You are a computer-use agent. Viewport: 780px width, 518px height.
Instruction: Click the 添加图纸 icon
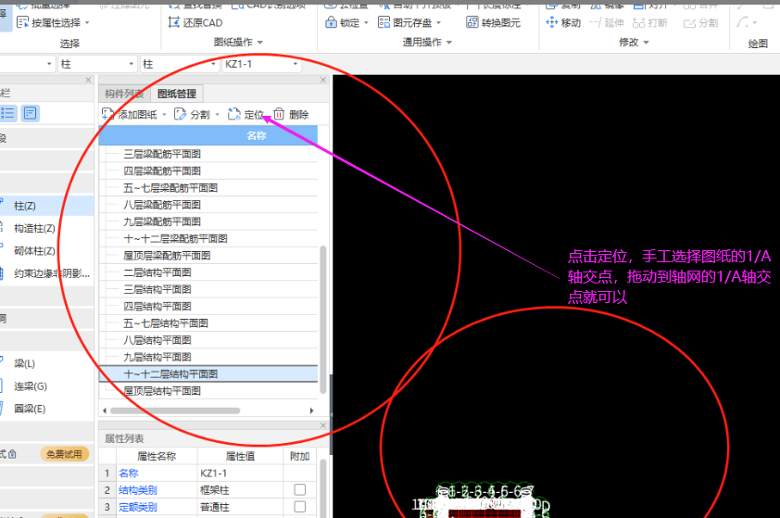[108, 115]
